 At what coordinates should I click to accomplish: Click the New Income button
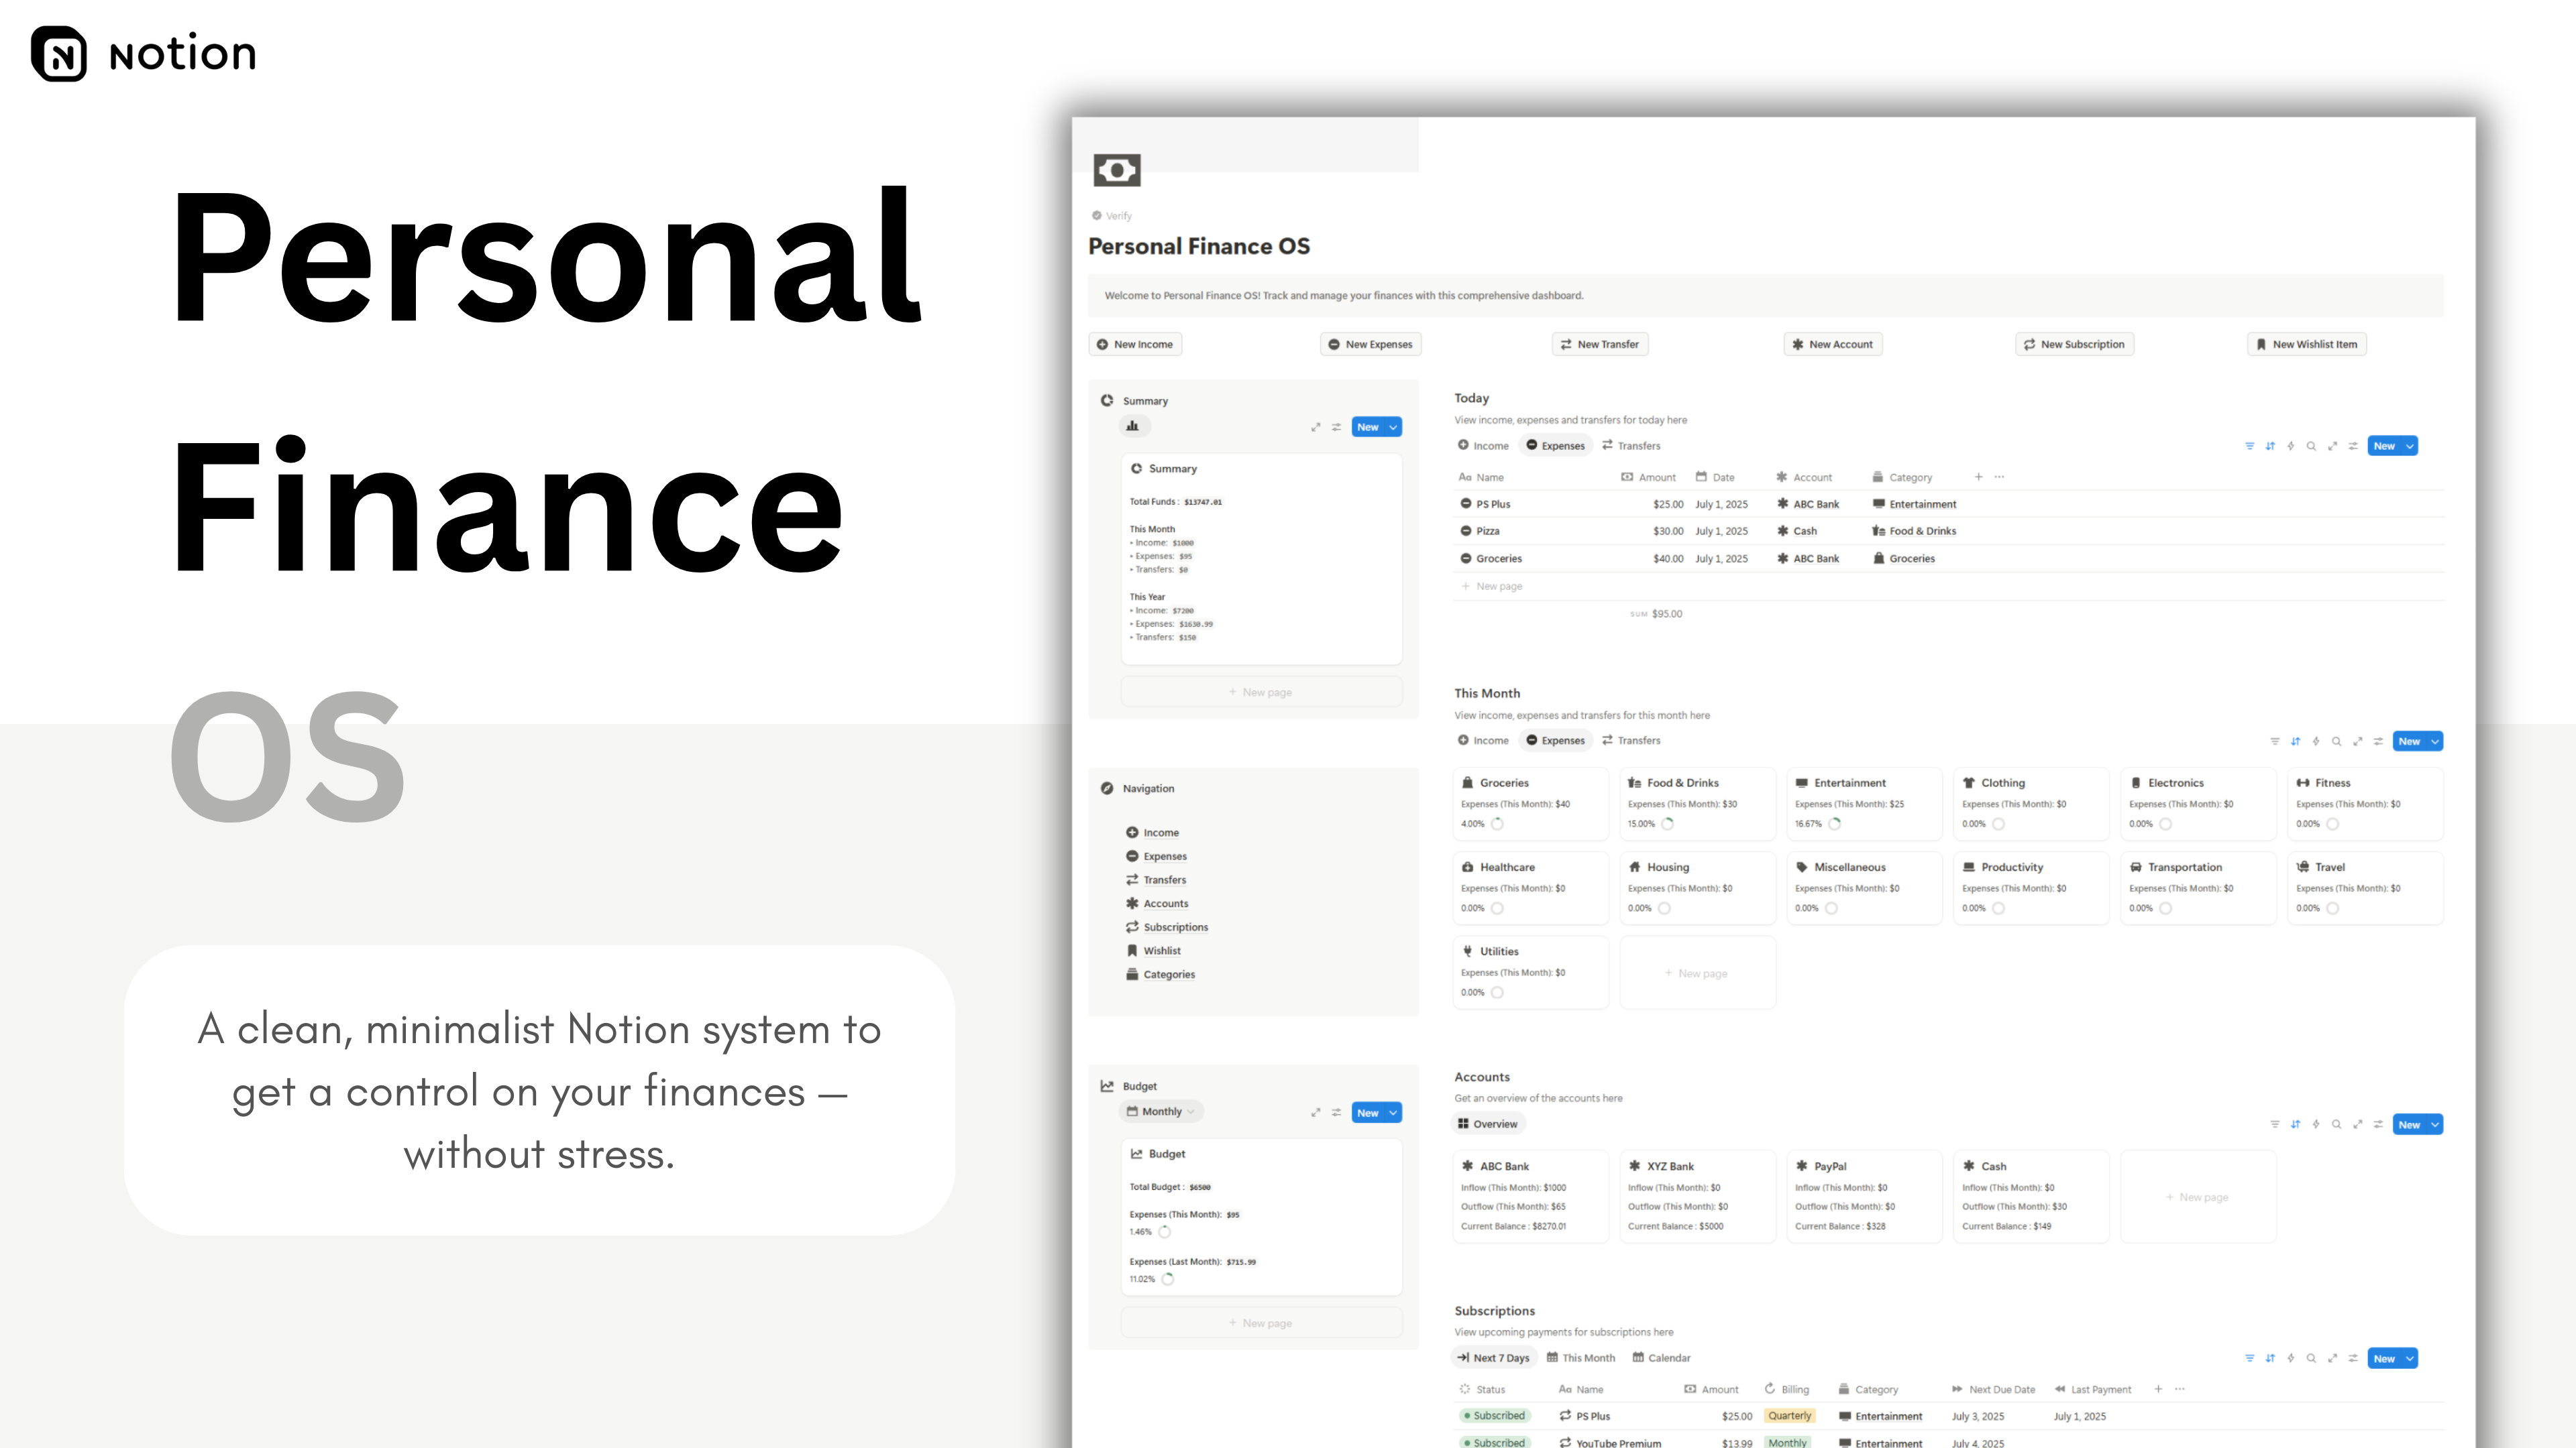point(1135,344)
